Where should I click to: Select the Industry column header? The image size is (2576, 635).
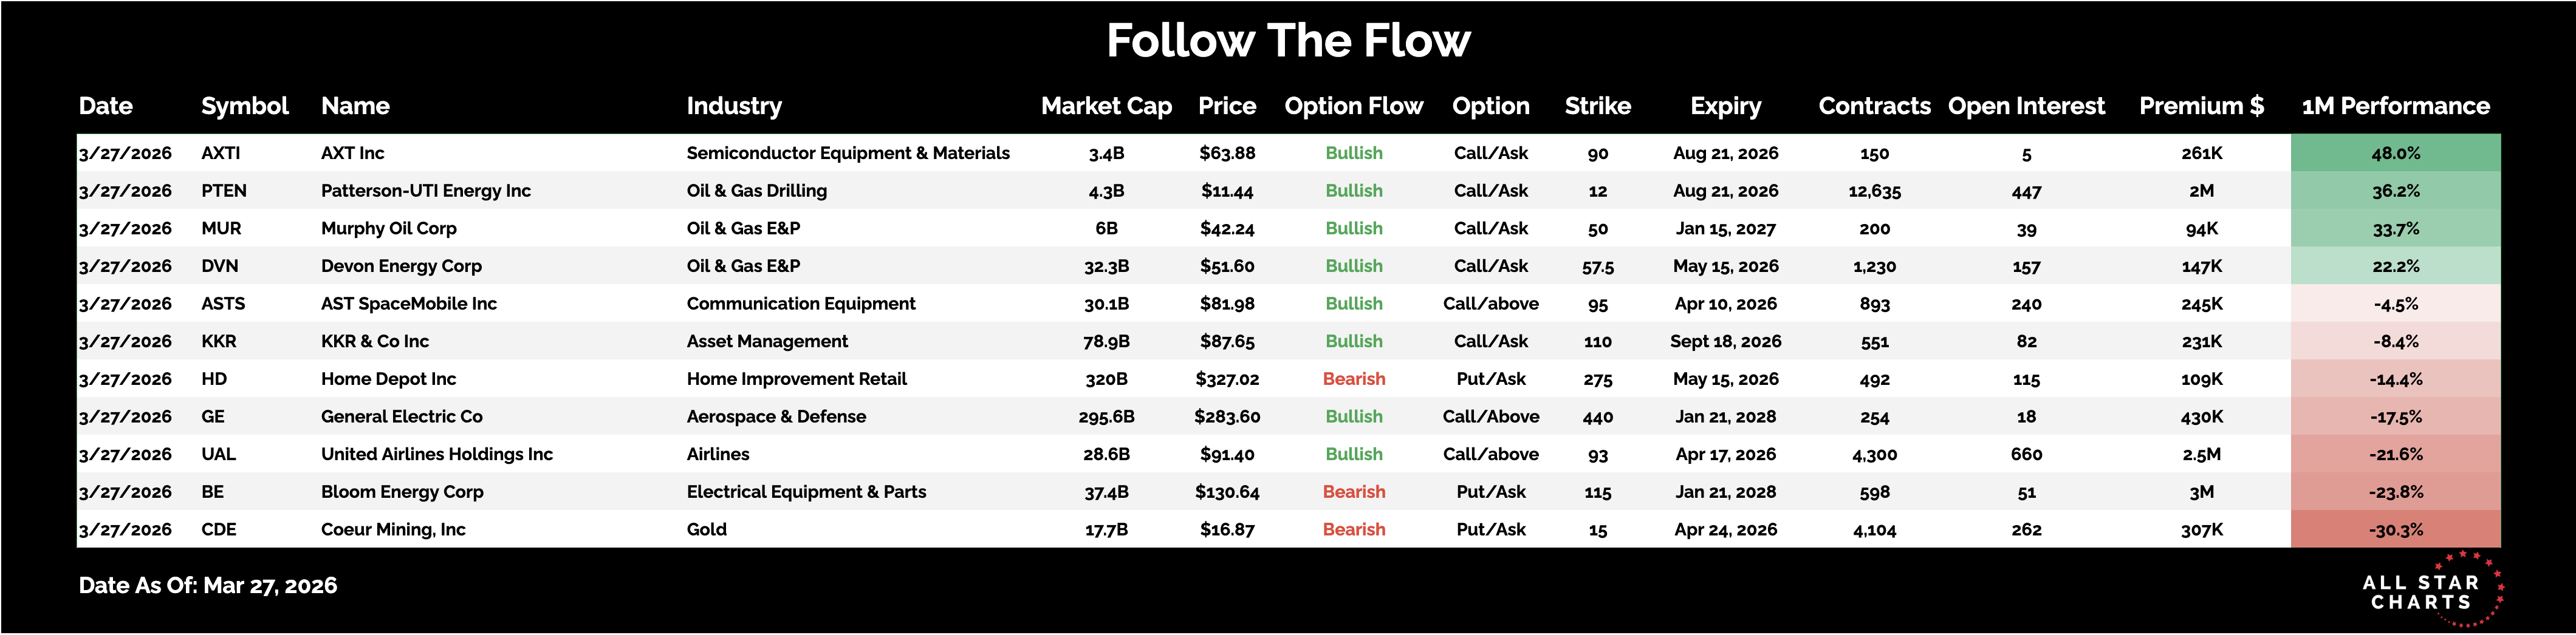tap(734, 106)
